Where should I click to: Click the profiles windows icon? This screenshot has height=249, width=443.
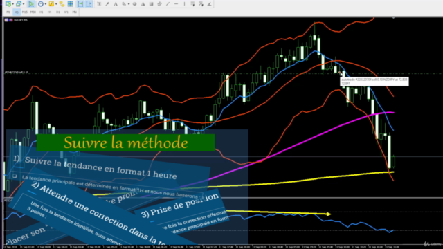click(19, 4)
